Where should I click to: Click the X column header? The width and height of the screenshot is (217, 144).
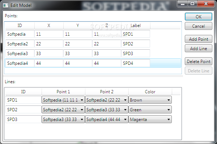(x=49, y=26)
